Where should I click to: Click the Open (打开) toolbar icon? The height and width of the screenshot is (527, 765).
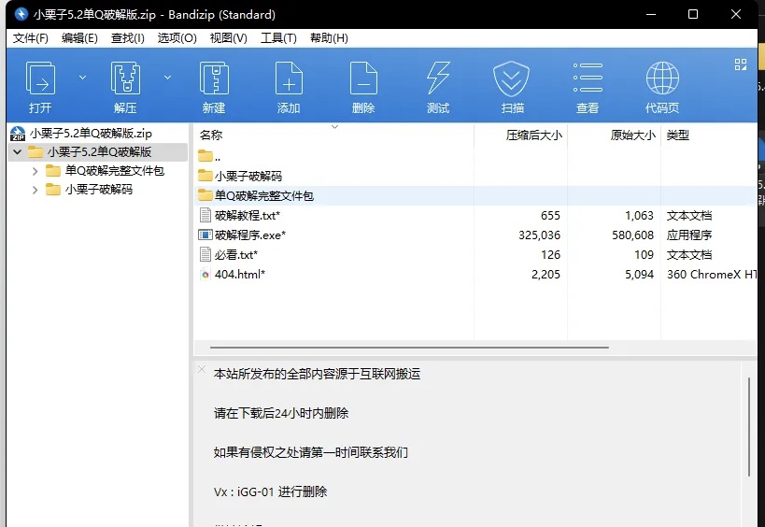click(x=40, y=78)
